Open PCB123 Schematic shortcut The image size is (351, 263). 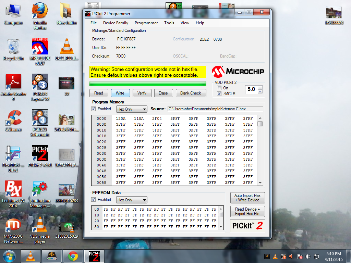click(x=40, y=123)
